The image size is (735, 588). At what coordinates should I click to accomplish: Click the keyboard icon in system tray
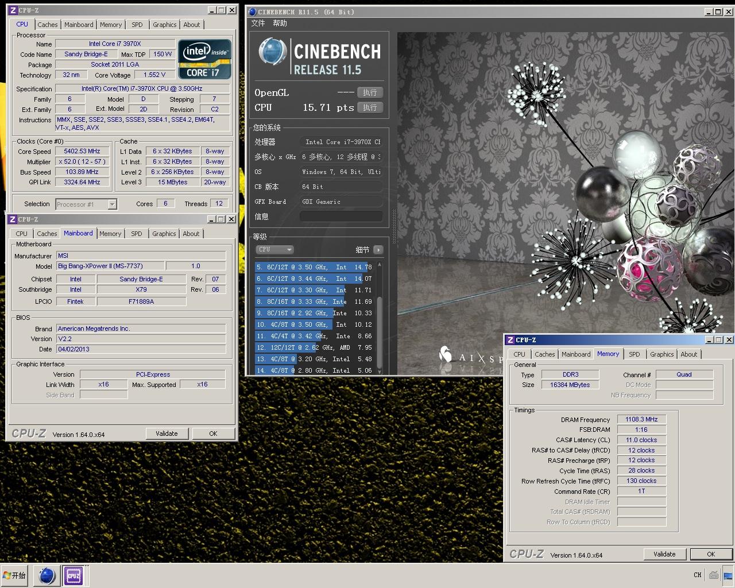[714, 575]
